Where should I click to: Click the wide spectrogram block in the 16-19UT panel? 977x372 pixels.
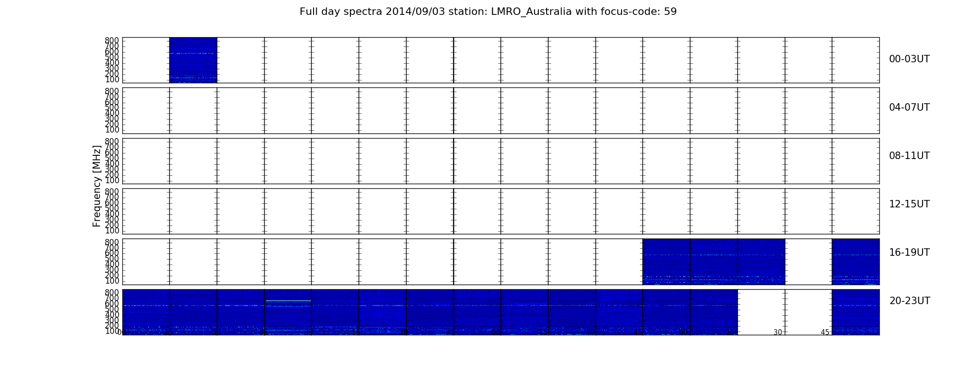click(714, 261)
